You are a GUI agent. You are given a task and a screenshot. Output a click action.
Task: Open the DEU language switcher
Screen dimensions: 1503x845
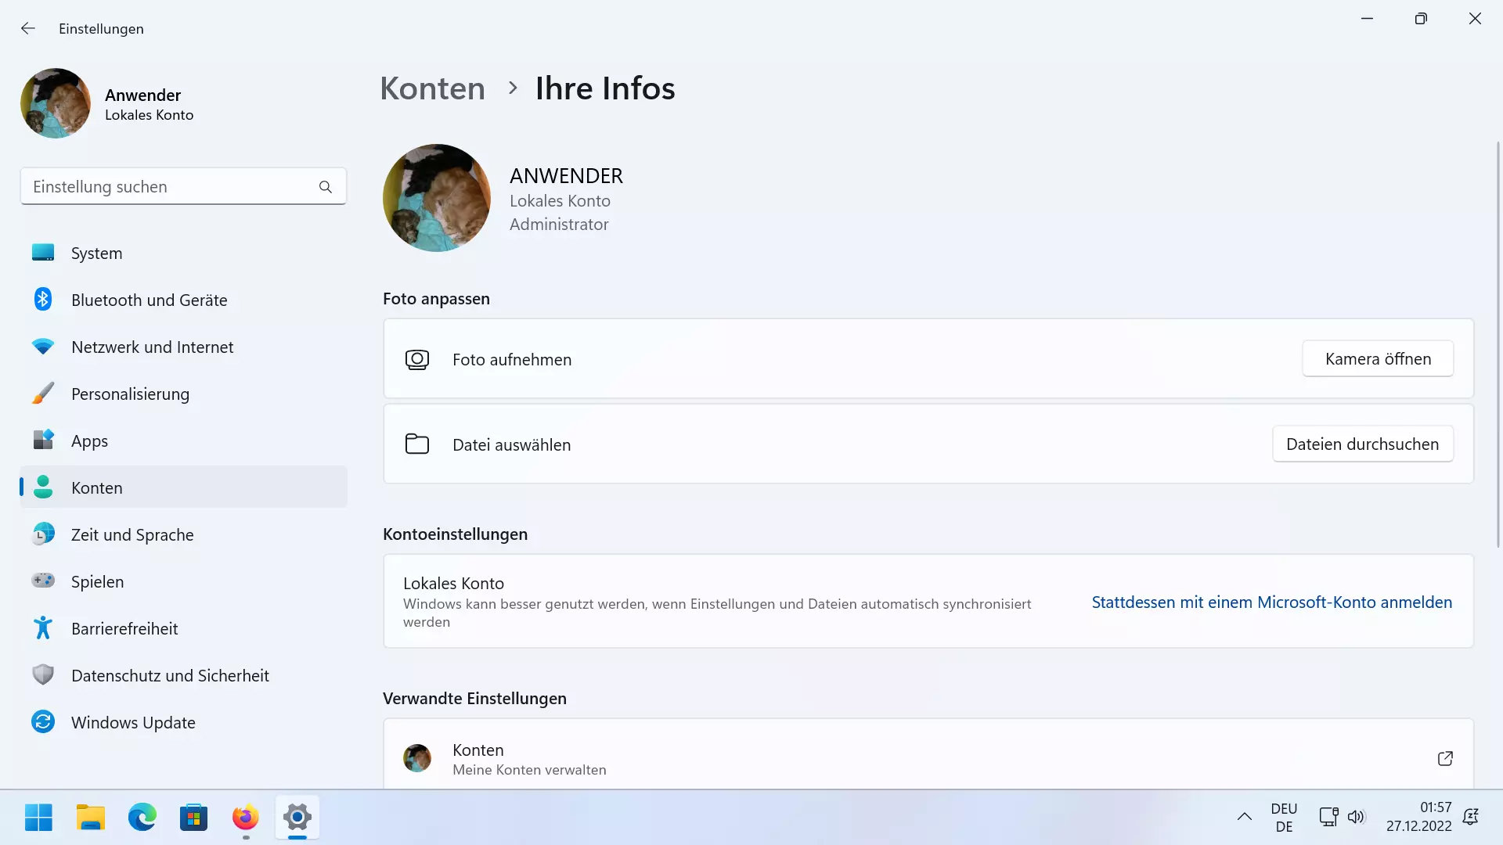point(1284,817)
